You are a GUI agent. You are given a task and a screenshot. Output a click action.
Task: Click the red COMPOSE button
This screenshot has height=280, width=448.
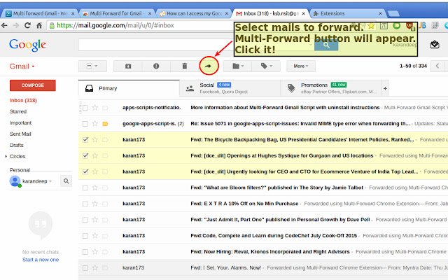(33, 85)
